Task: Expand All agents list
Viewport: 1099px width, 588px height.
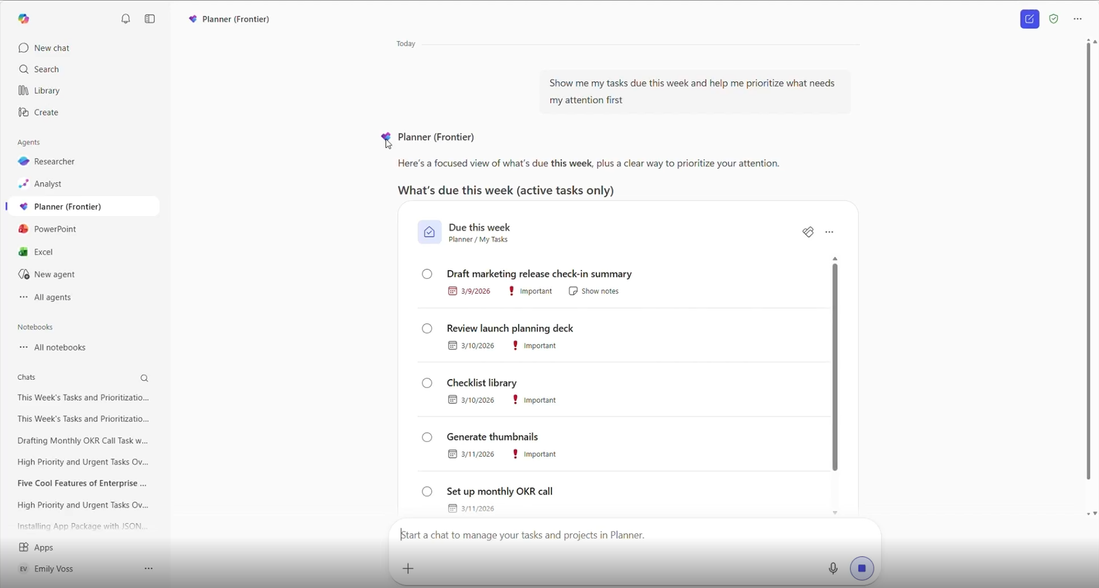Action: (44, 297)
